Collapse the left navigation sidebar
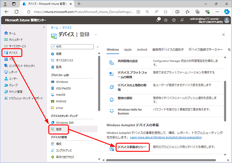The image size is (232, 163). coord(44,27)
